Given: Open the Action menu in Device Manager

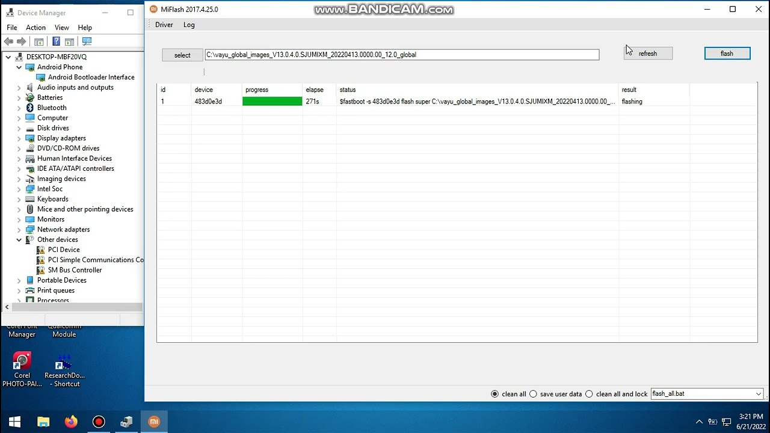Looking at the screenshot, I should (x=35, y=28).
